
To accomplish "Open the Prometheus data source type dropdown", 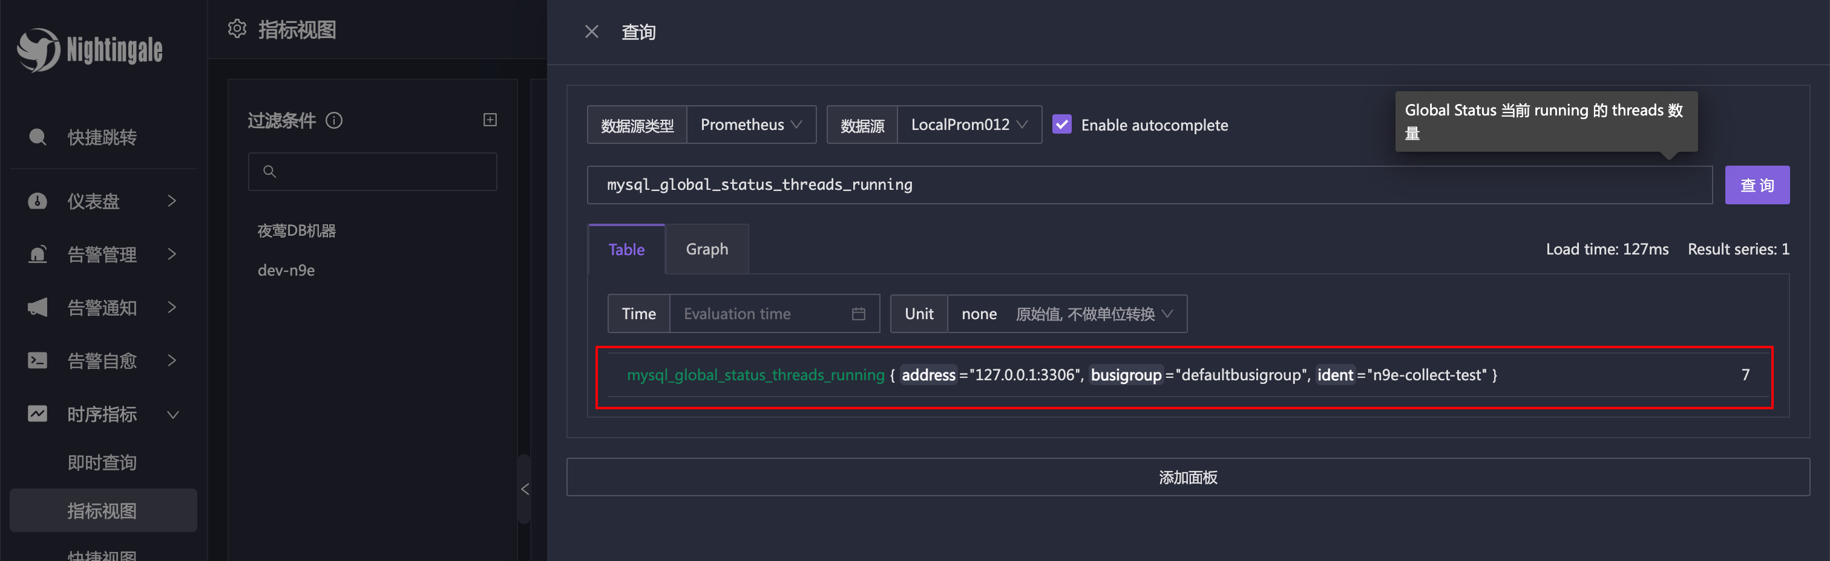I will [x=751, y=124].
